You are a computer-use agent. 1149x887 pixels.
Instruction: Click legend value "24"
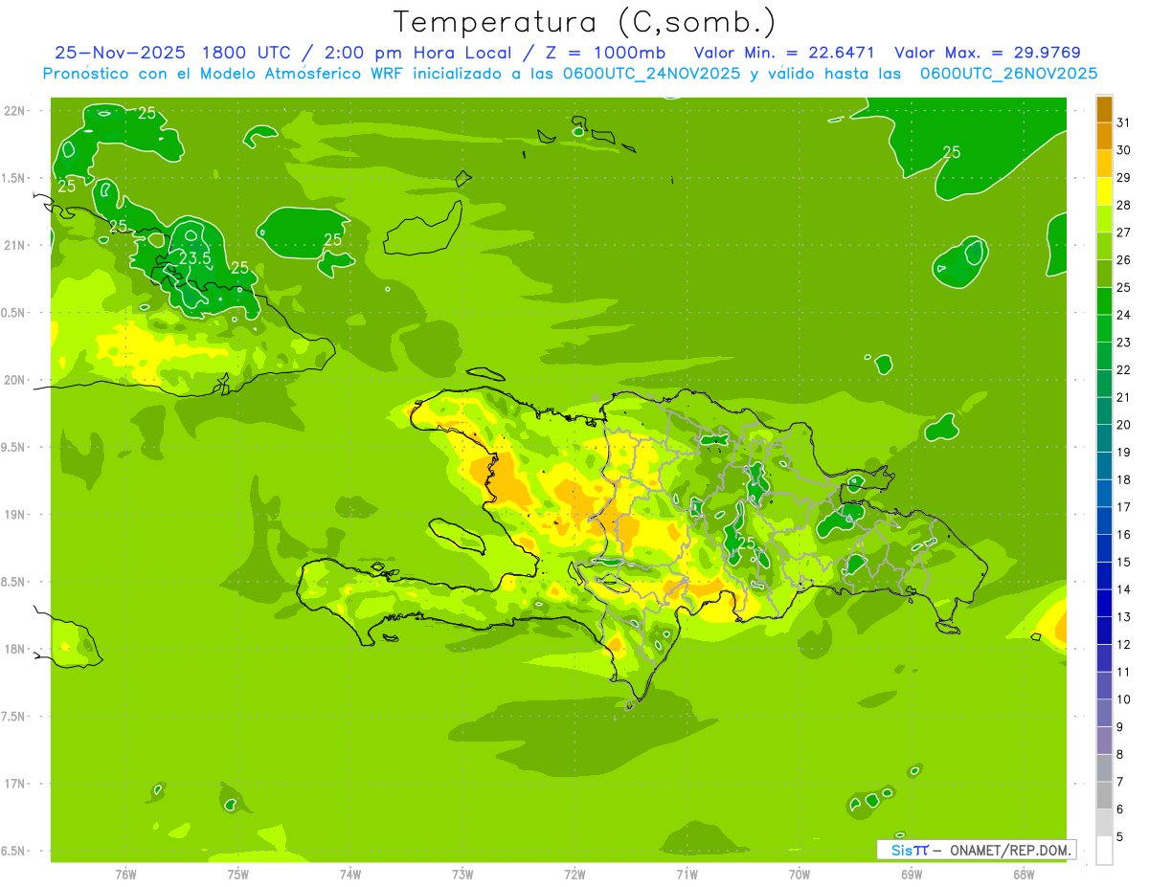point(1124,315)
